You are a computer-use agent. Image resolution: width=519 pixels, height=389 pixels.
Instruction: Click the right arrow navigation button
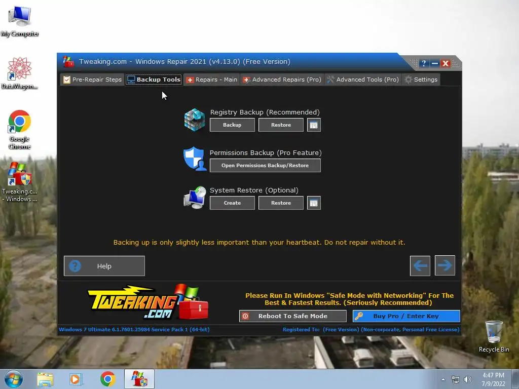(445, 265)
